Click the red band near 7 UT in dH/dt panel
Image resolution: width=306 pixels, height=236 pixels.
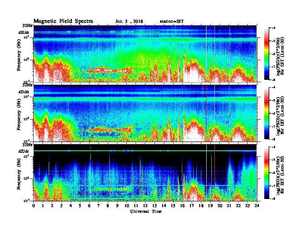[109, 70]
